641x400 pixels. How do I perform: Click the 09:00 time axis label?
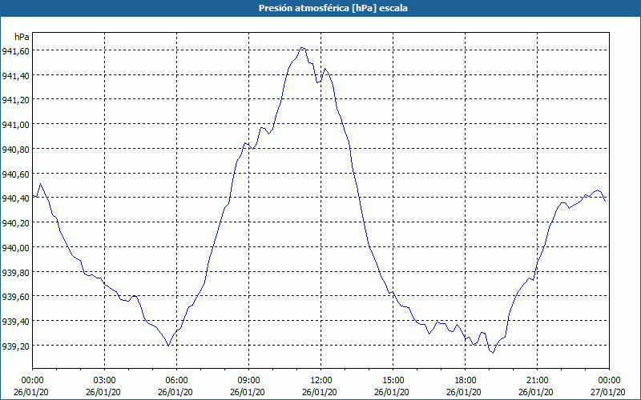click(248, 381)
